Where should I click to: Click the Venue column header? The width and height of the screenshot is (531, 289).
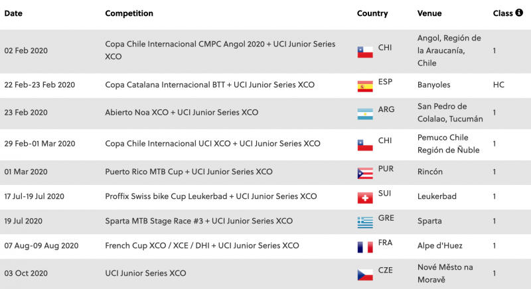tap(429, 13)
